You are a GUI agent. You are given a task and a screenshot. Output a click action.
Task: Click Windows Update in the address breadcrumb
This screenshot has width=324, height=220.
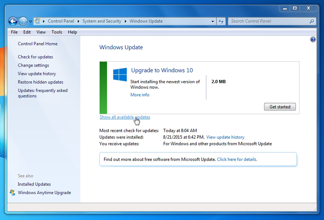point(146,21)
